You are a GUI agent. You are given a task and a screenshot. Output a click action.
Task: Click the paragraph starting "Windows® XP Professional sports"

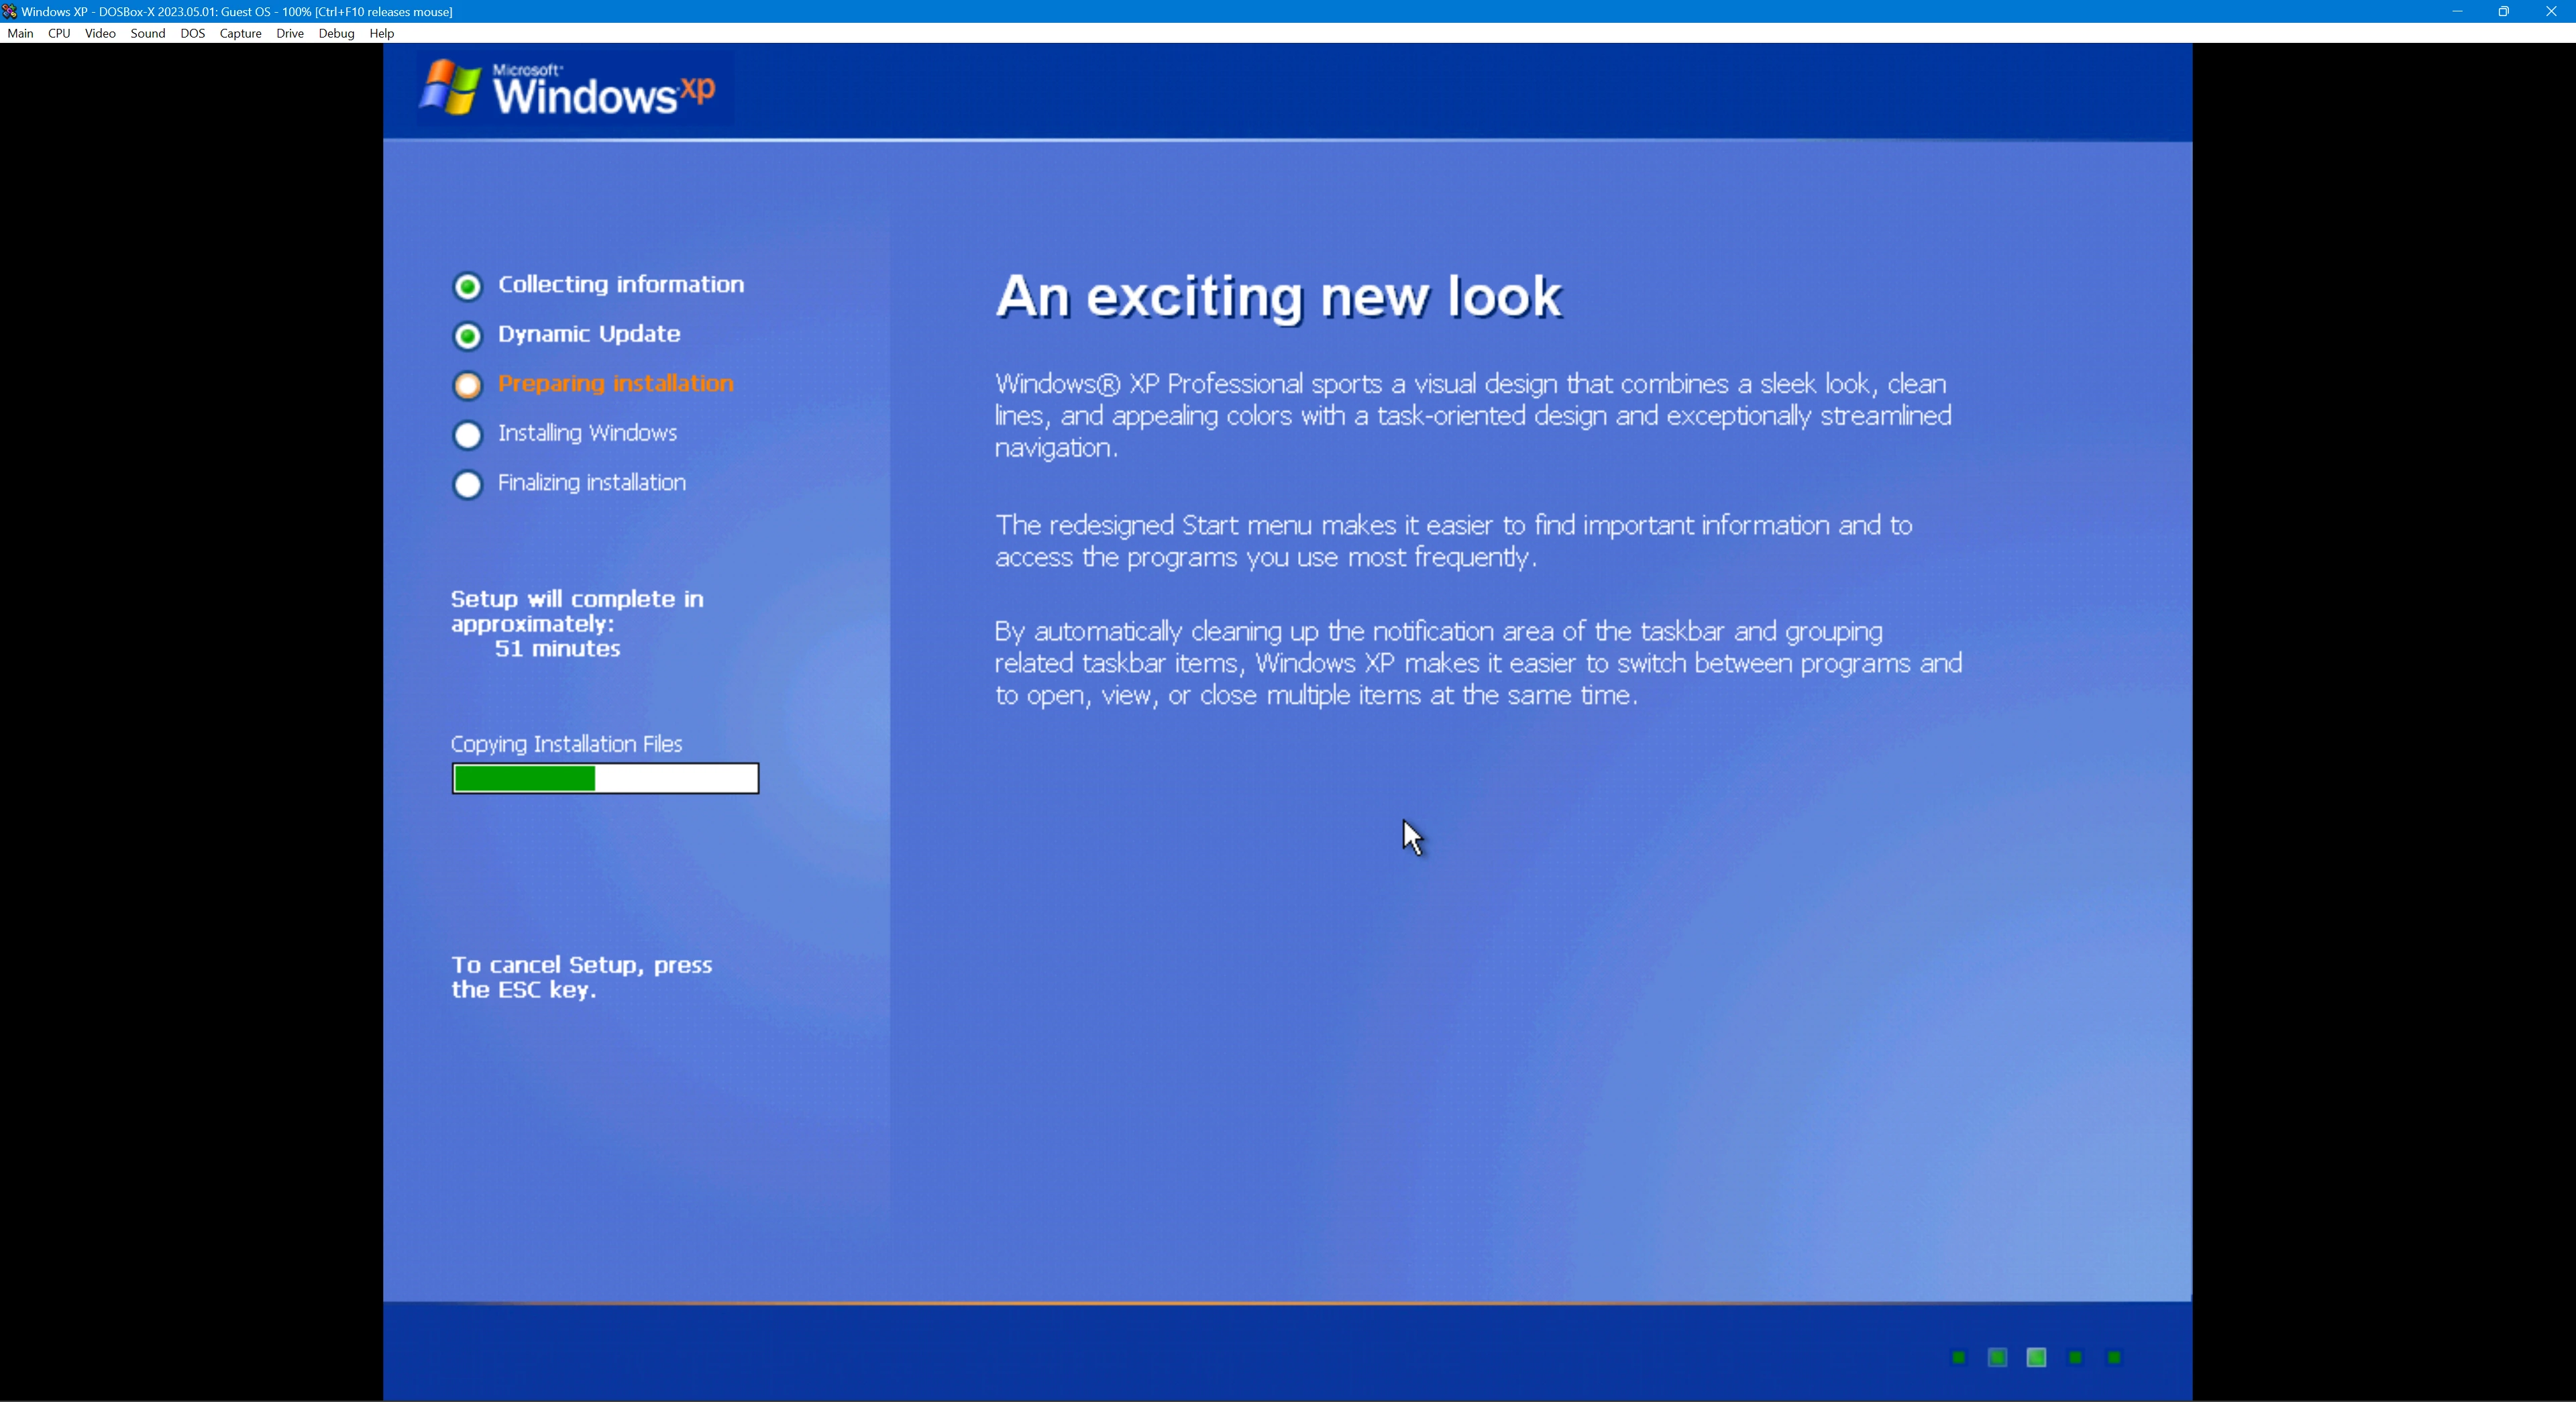[1473, 415]
